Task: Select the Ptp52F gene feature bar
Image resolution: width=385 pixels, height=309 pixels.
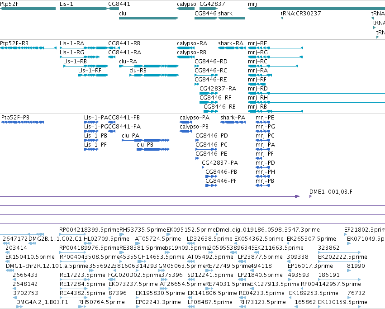Action: 28,9
